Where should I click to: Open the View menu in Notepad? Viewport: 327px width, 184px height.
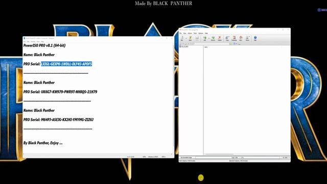click(38, 42)
